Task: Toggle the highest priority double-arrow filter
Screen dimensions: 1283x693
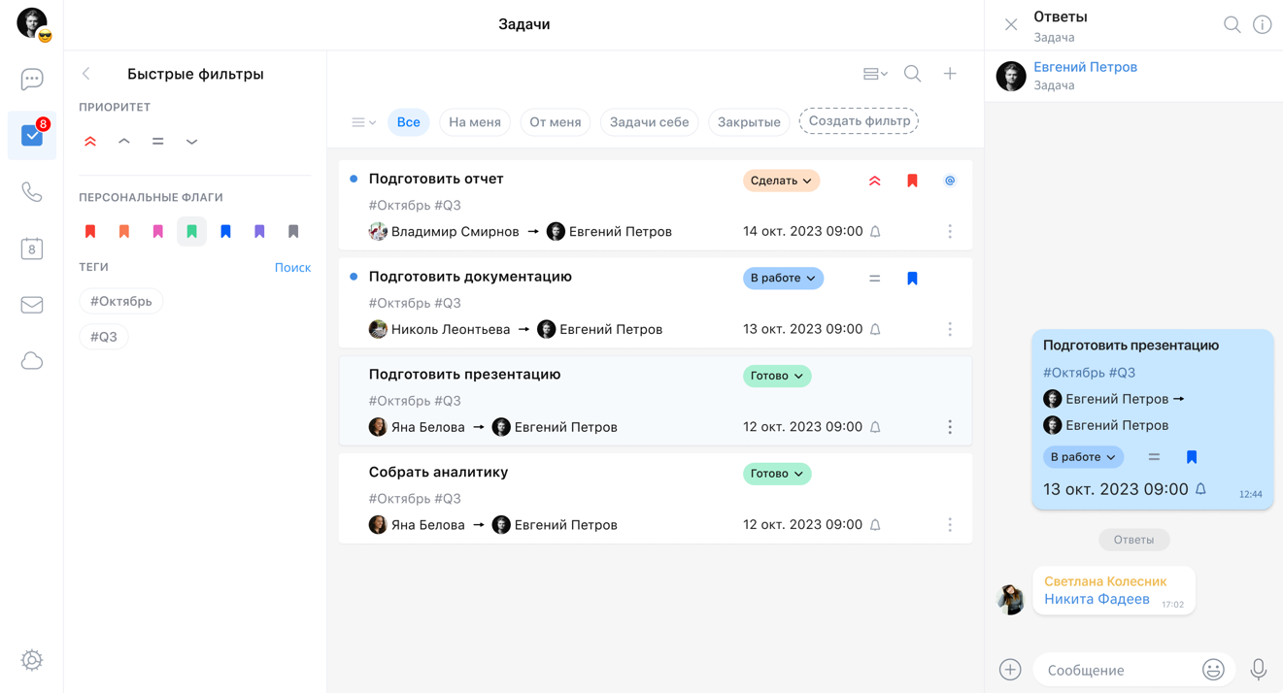Action: [90, 142]
